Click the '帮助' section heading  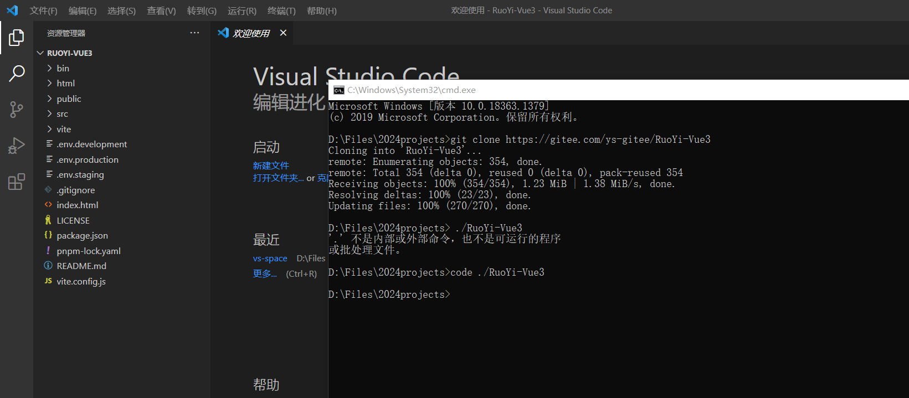(266, 385)
